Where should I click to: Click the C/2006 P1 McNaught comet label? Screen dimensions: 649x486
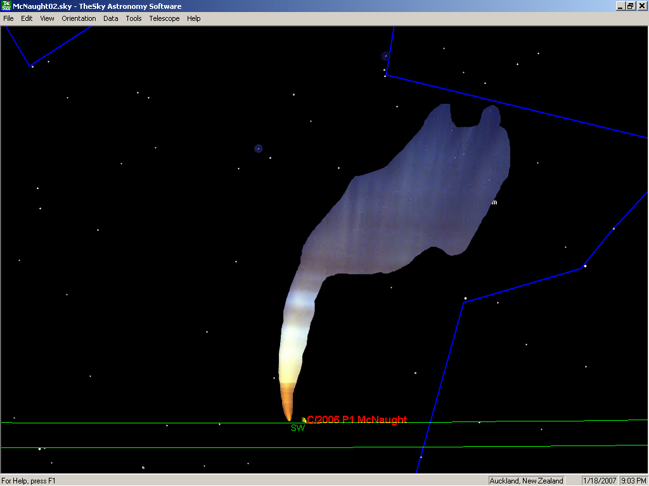coord(357,420)
